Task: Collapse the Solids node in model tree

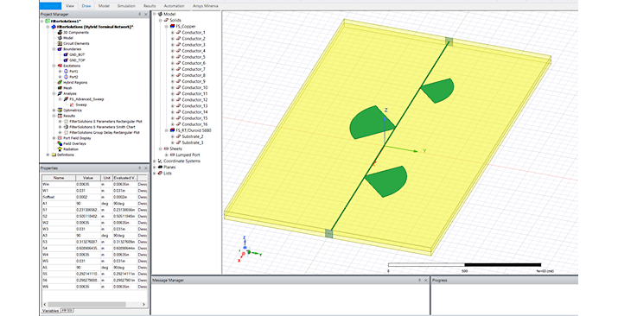Action: click(161, 20)
